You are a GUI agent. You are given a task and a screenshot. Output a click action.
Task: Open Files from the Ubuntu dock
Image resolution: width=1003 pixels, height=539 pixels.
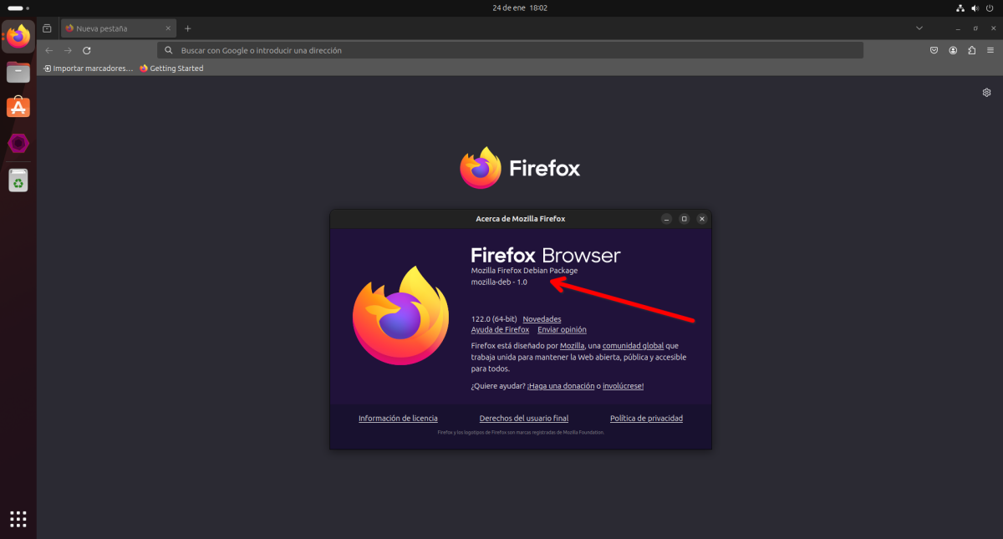point(18,72)
